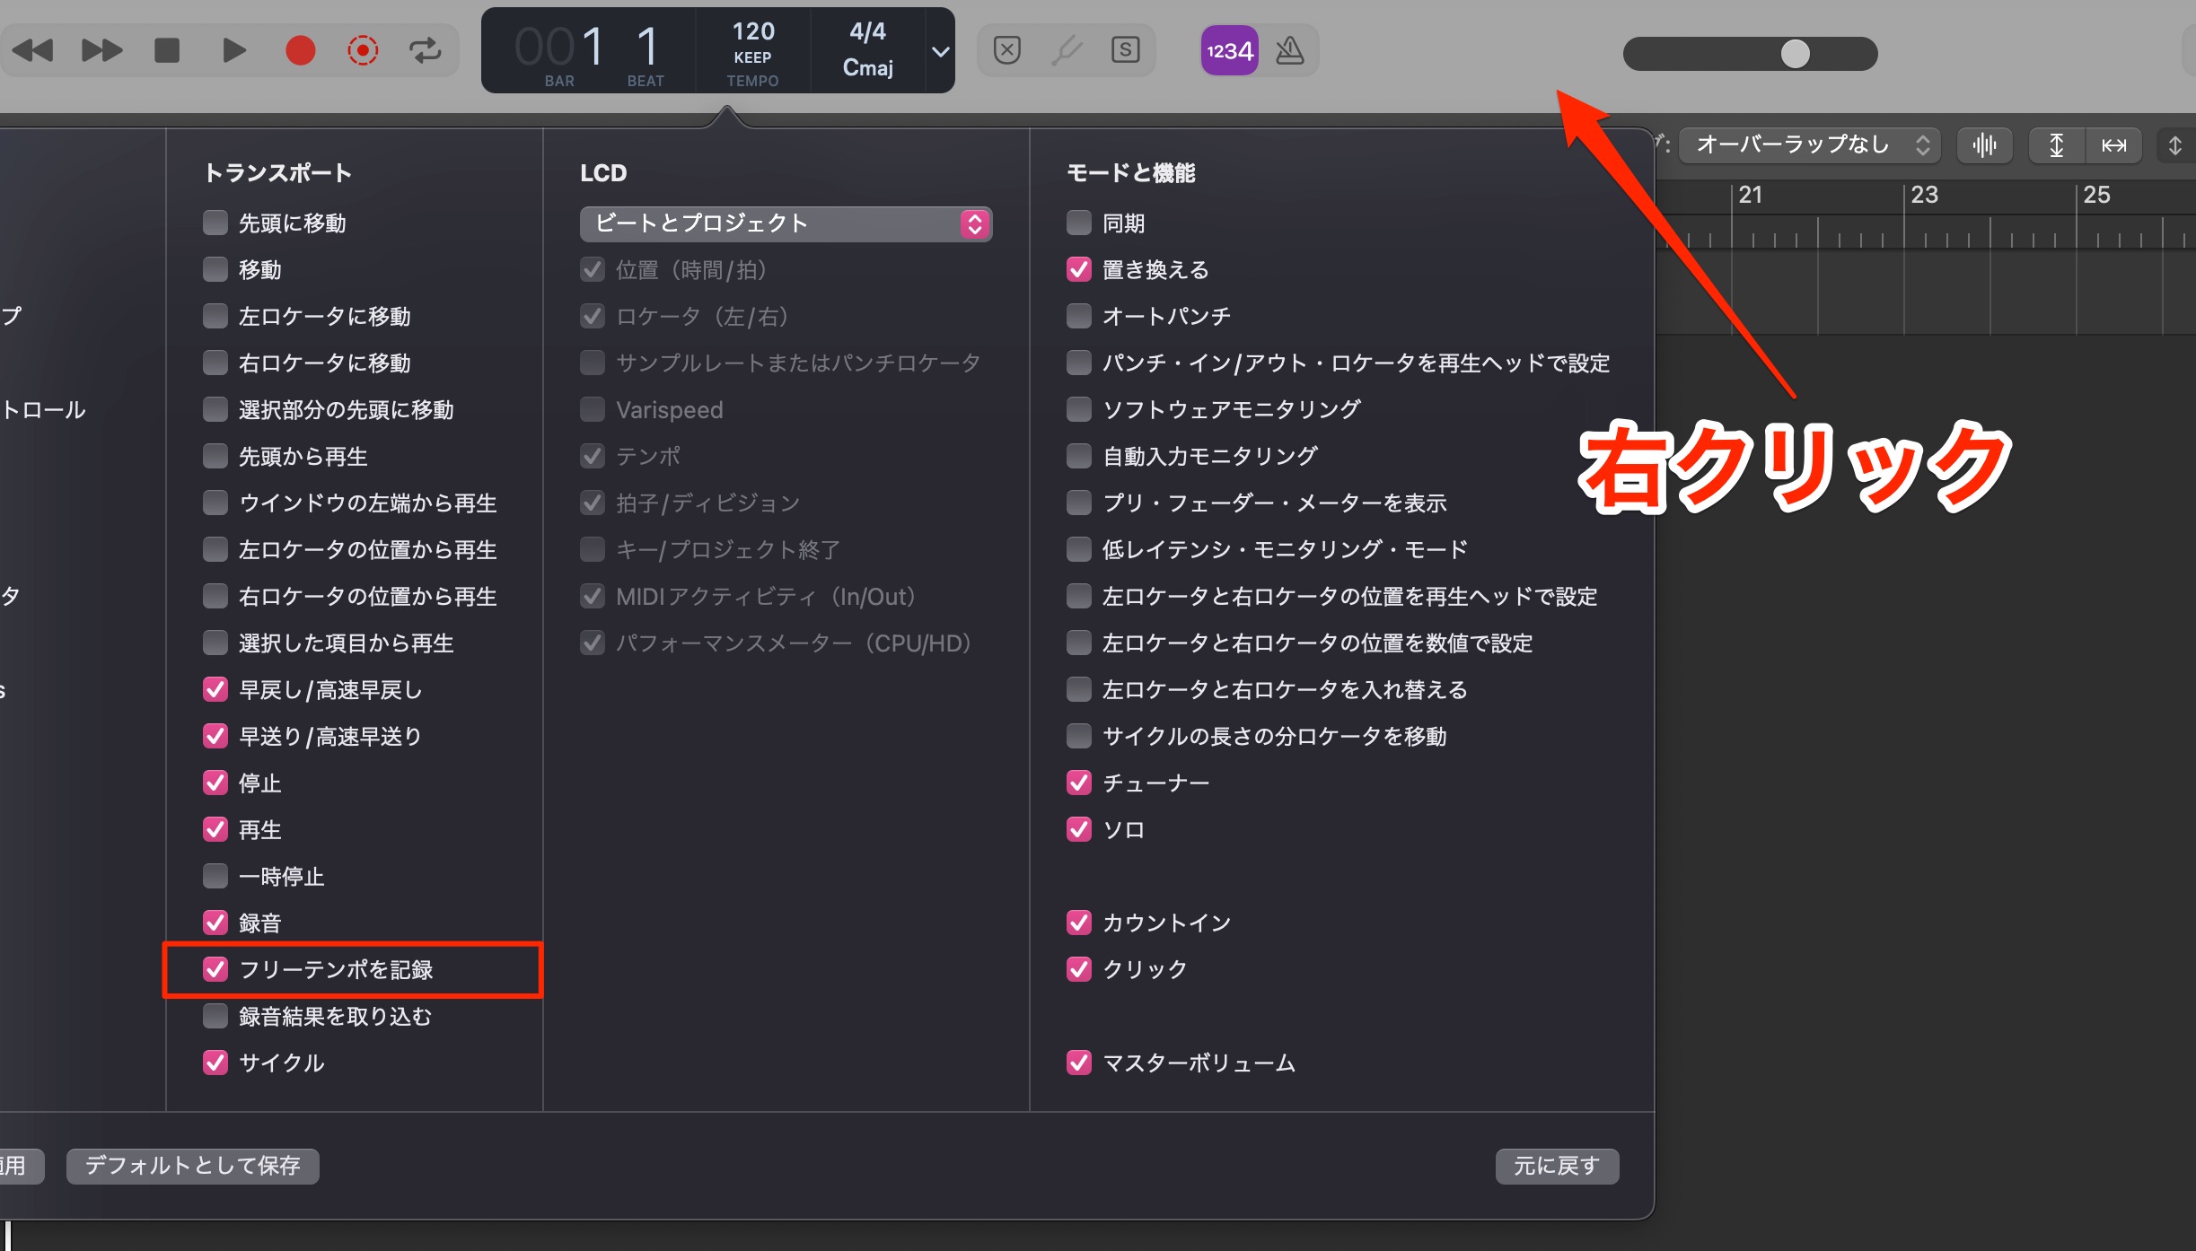
Task: Click the 120 tempo value in LCD
Action: (753, 32)
